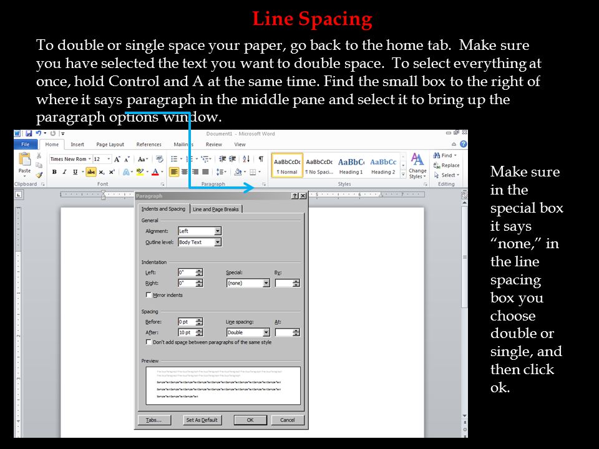599x449 pixels.
Task: Click the Multilevel List icon
Action: (x=205, y=159)
